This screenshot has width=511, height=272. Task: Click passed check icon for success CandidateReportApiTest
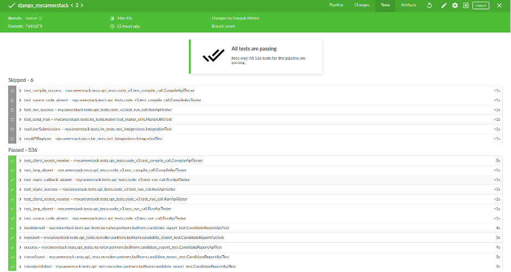(x=12, y=247)
